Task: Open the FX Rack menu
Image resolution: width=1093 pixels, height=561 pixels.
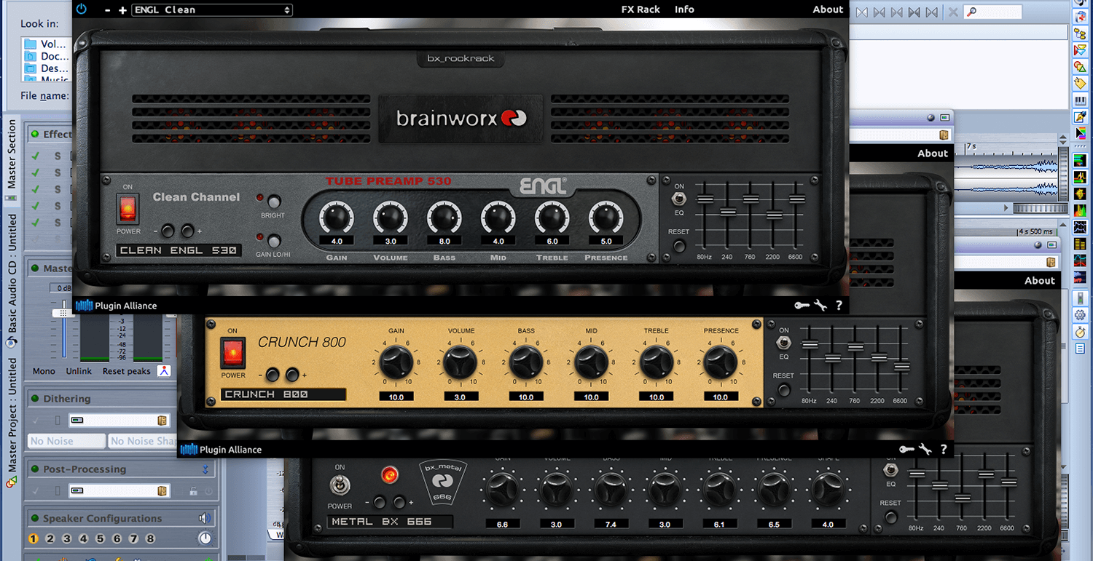Action: click(x=640, y=9)
